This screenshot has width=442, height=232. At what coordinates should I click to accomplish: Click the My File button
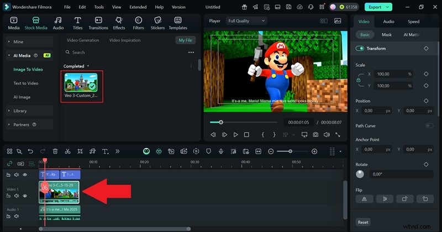point(185,40)
